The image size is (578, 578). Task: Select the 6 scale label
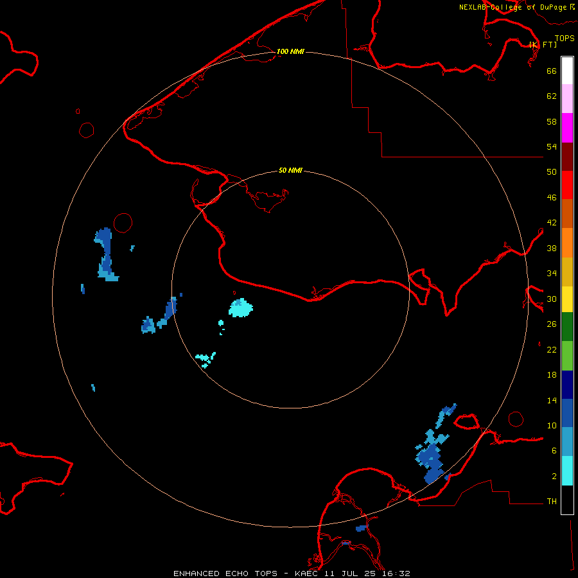pos(554,451)
